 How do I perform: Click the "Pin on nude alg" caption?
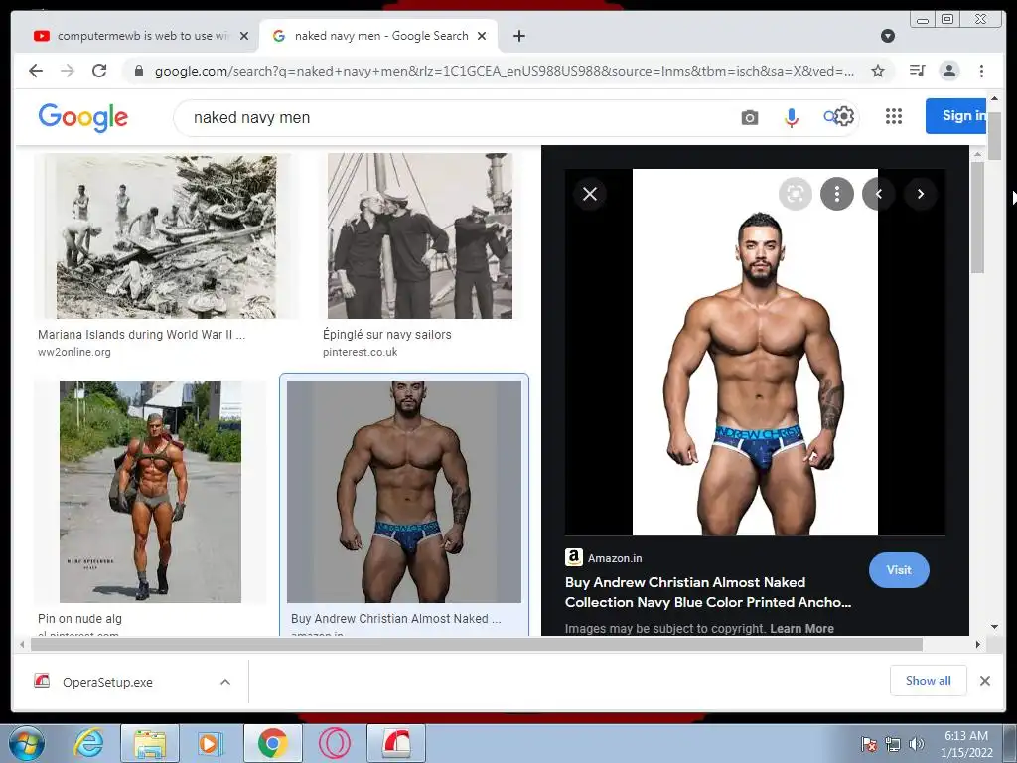coord(79,619)
